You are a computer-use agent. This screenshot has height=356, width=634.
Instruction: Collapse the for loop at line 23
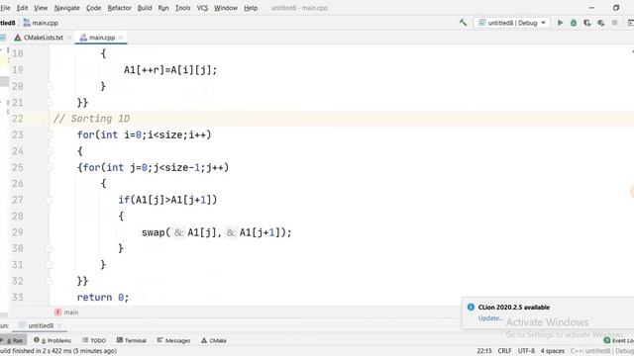coord(49,134)
